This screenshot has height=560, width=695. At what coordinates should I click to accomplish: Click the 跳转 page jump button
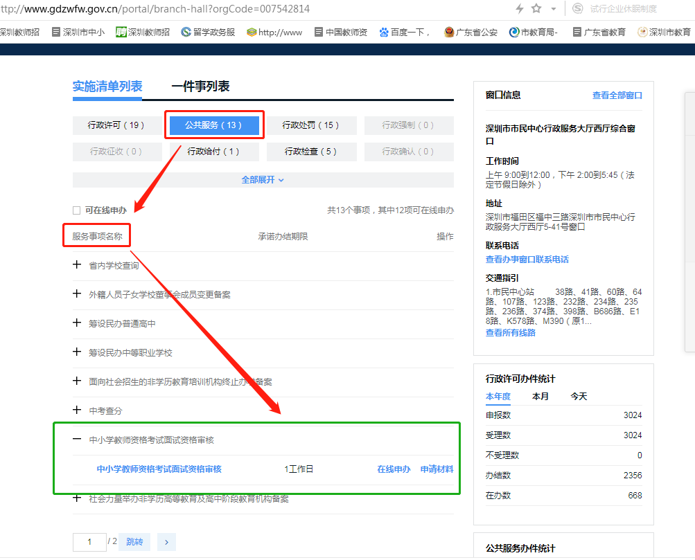(134, 541)
